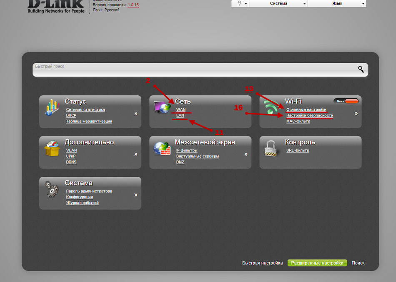Open the Система dropdown menu at top
This screenshot has height=282, width=396.
(x=278, y=3)
